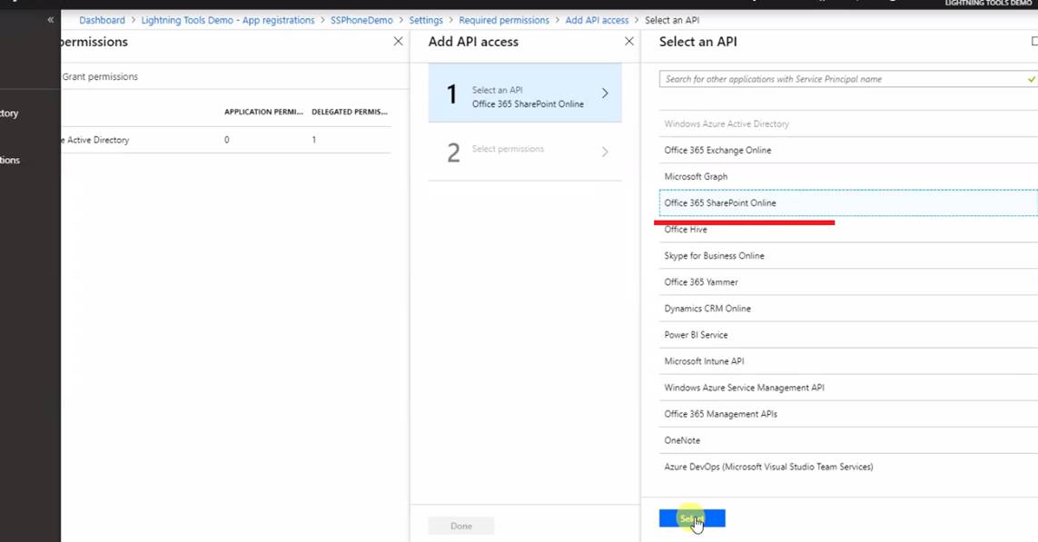Close the Add API access blade
Image resolution: width=1038 pixels, height=542 pixels.
point(629,41)
